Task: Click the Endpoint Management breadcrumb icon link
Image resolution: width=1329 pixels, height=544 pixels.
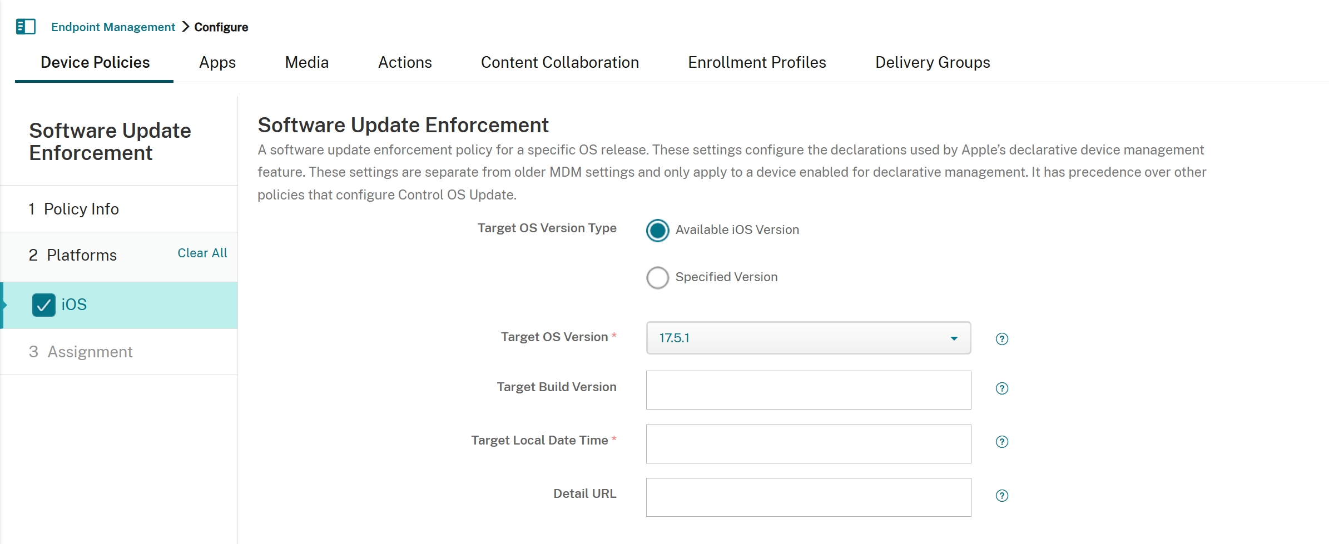Action: (x=113, y=27)
